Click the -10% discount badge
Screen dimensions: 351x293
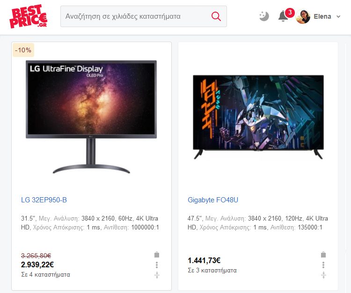click(x=23, y=50)
